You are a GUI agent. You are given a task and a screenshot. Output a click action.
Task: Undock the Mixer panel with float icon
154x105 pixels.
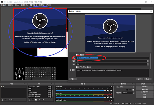tap(112, 84)
